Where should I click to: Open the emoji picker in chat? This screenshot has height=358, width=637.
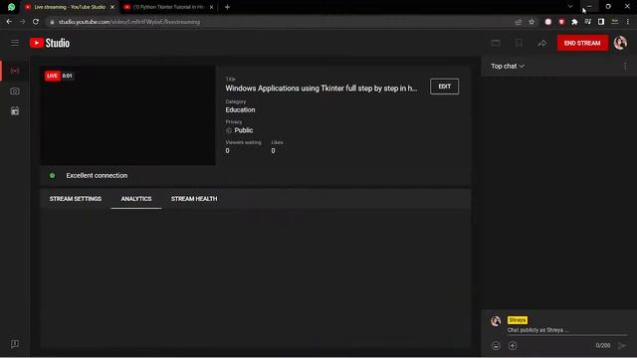coord(496,345)
